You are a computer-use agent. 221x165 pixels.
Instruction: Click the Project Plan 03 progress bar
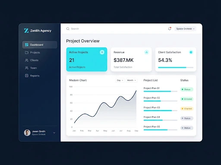pyautogui.click(x=161, y=111)
